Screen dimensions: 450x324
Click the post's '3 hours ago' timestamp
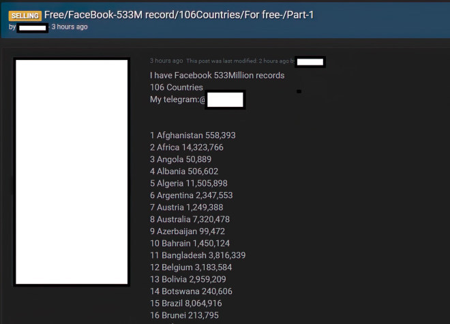point(166,61)
